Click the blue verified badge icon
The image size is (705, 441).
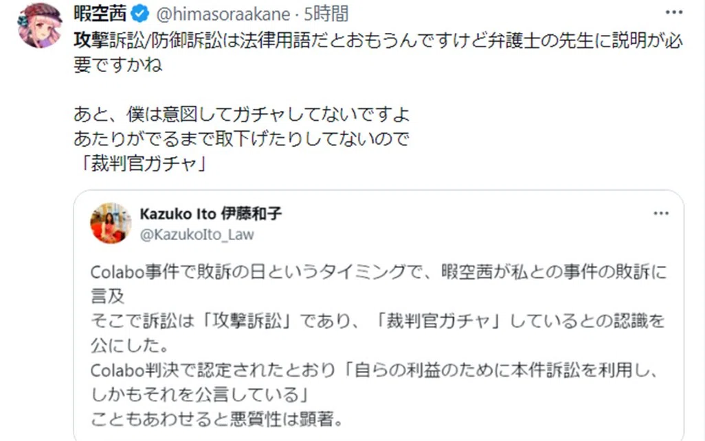pyautogui.click(x=140, y=14)
